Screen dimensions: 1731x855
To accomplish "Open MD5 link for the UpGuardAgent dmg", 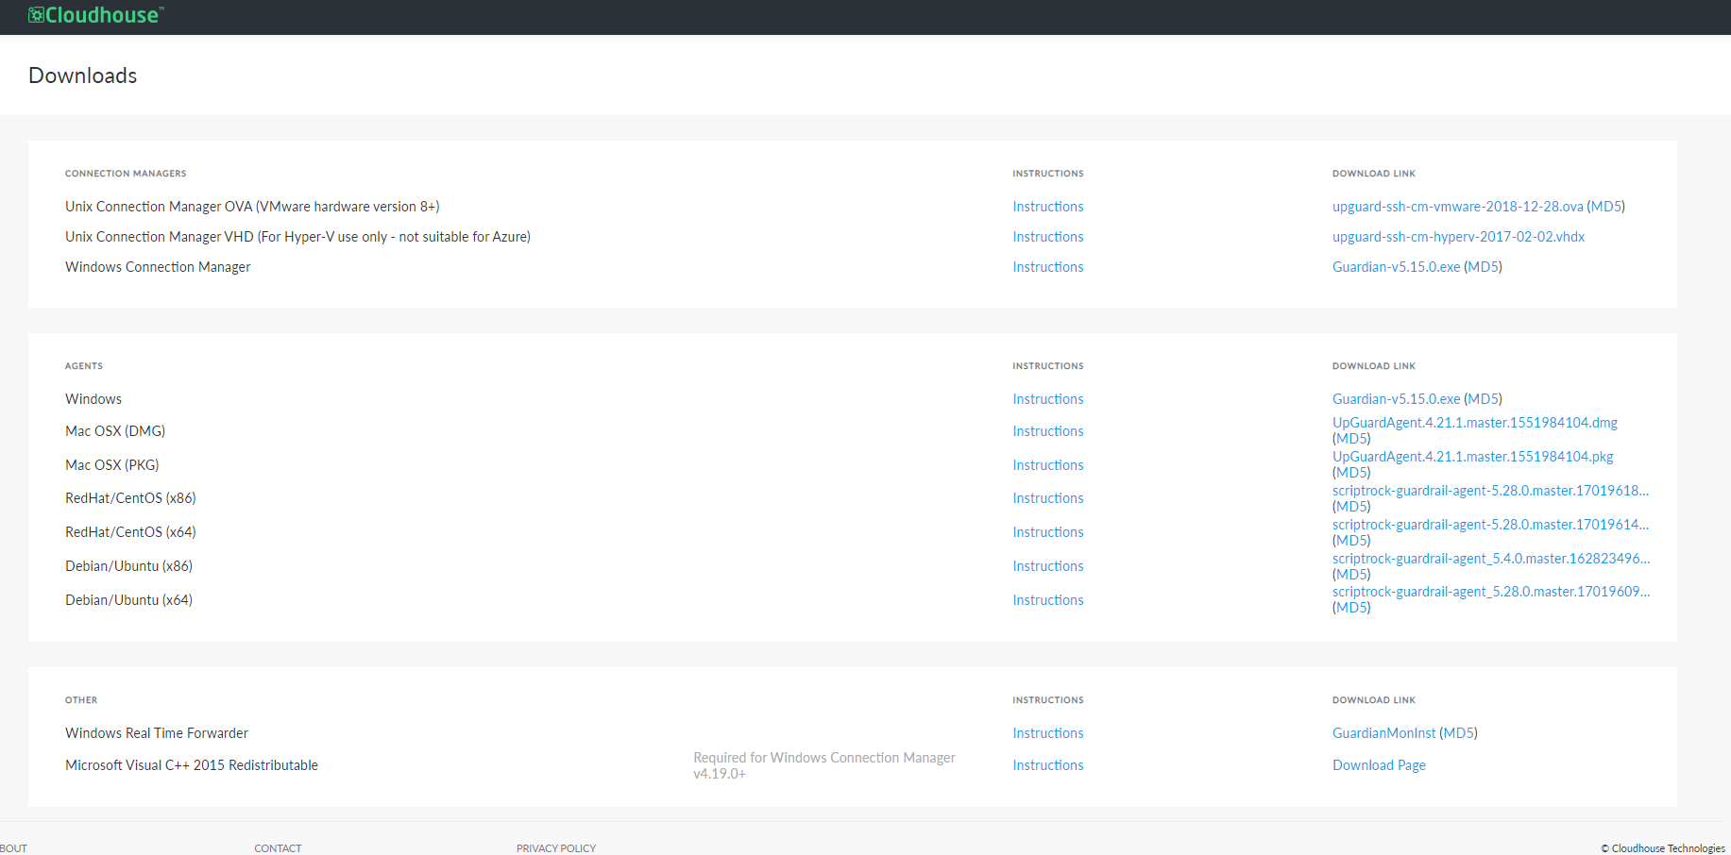I will 1351,439.
